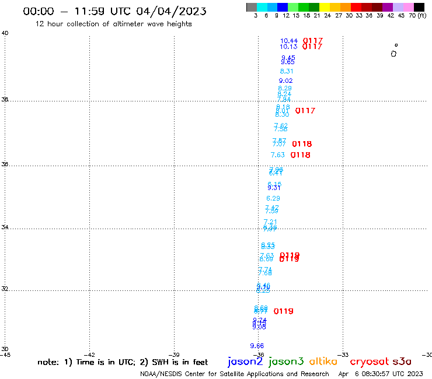Click the cryosat satellite legend label
This screenshot has height=379, width=432.
tap(370, 362)
